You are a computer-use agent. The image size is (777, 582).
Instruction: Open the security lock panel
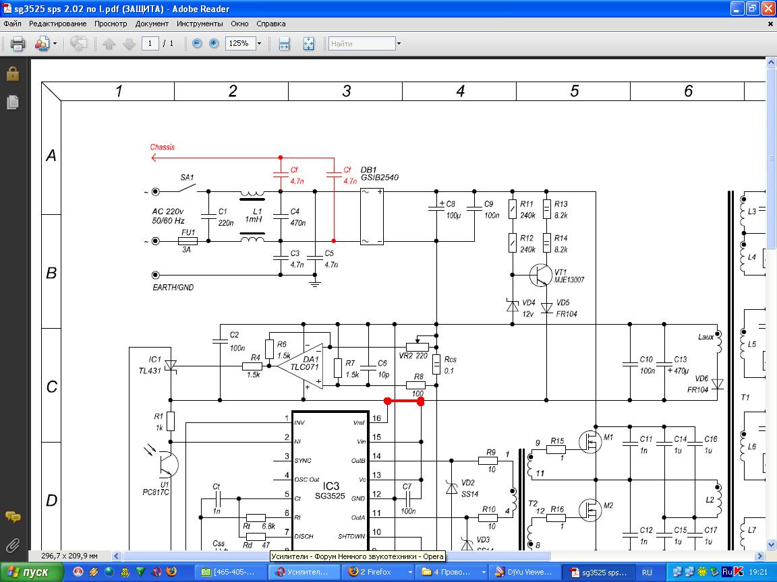point(12,73)
